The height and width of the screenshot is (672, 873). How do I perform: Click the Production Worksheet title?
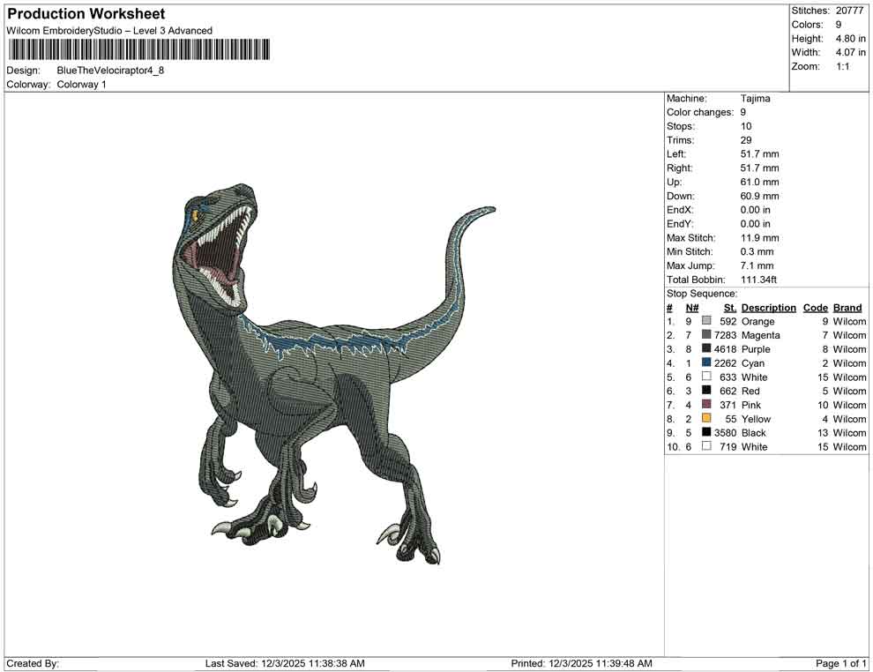(86, 14)
